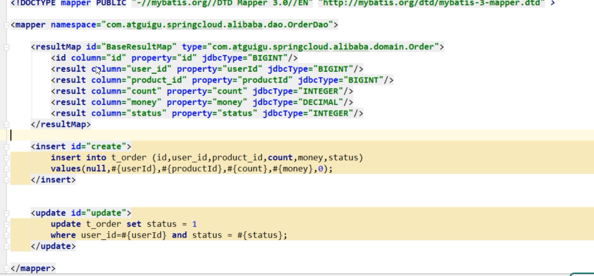Click the "and" keyword in where clause
The image size is (594, 276).
(x=179, y=235)
